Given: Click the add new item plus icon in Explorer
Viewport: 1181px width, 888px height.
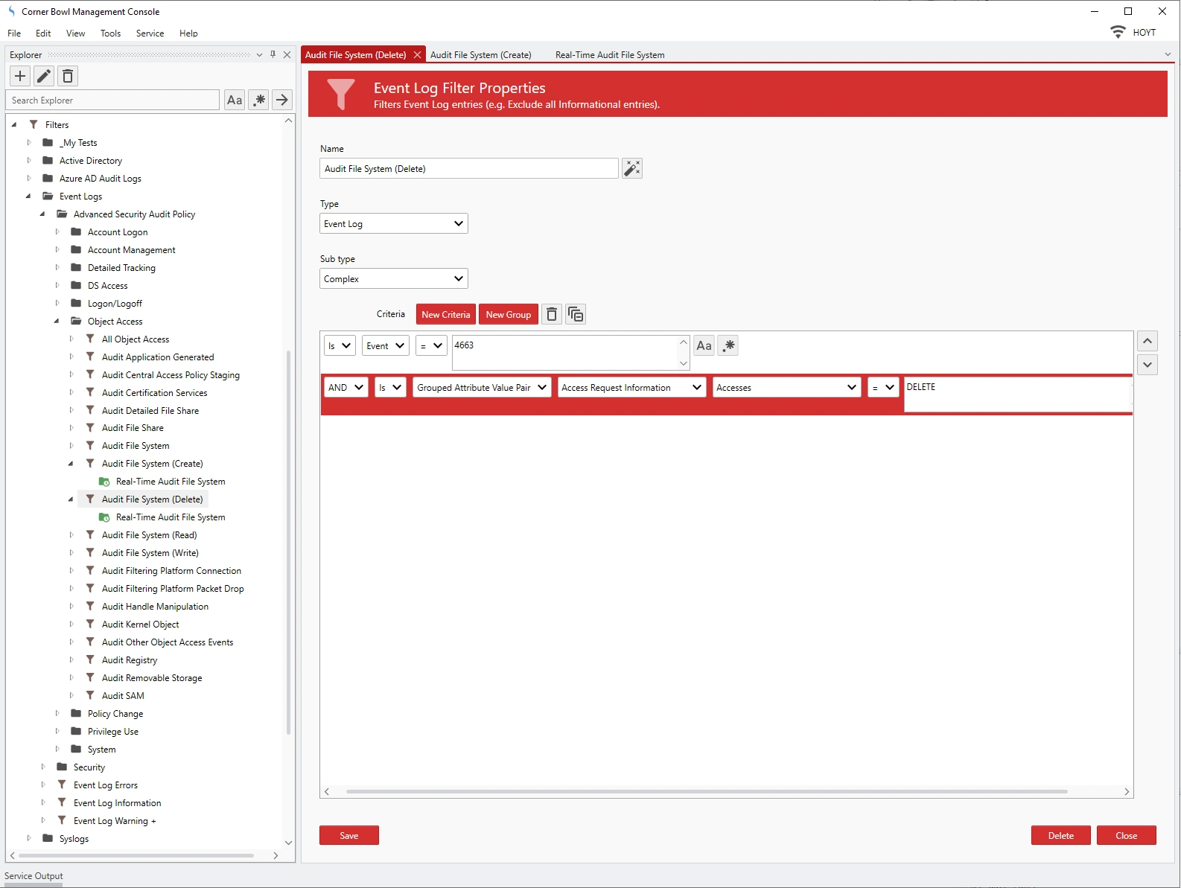Looking at the screenshot, I should (20, 76).
